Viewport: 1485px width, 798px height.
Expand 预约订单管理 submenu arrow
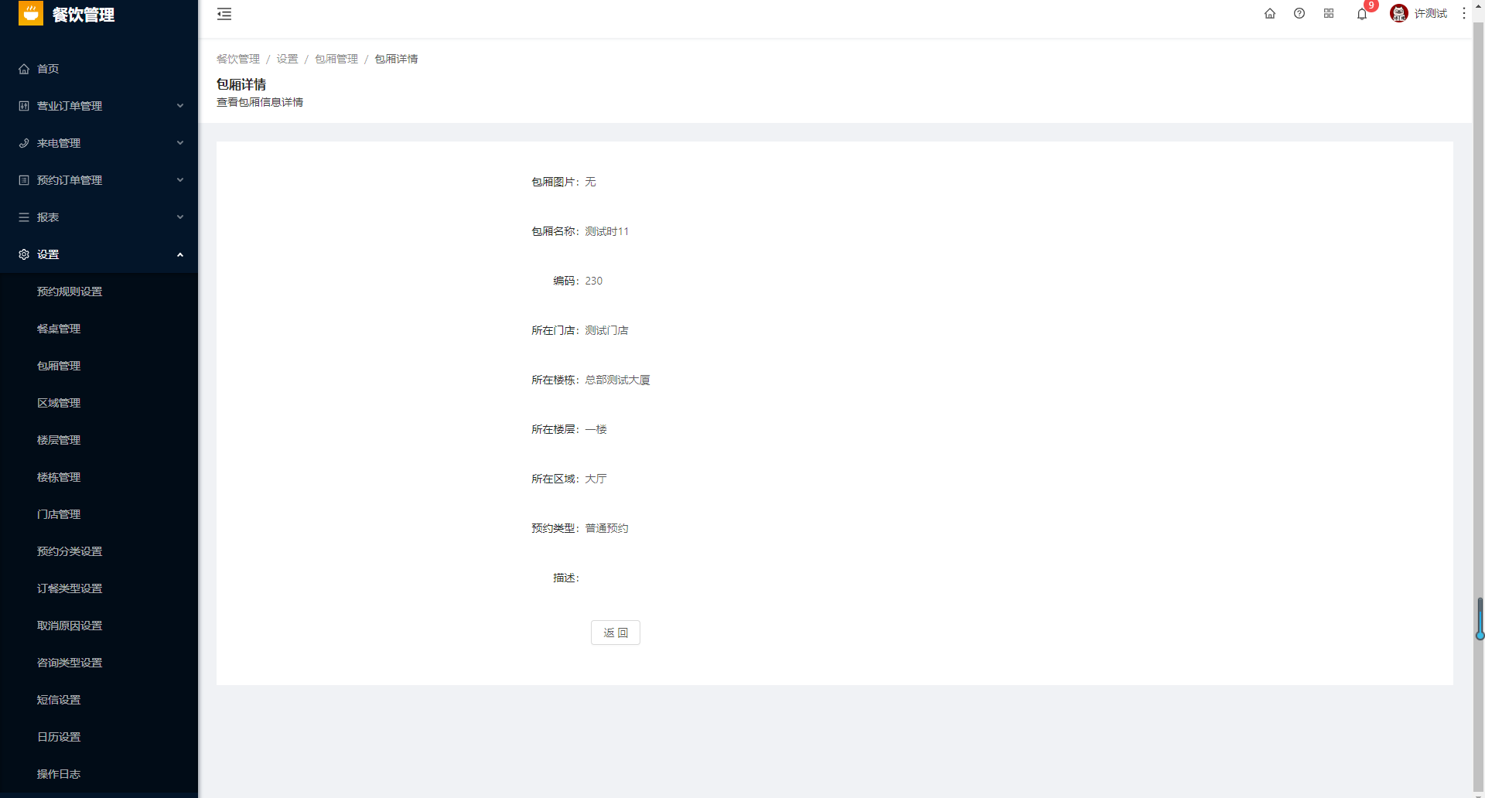point(180,180)
